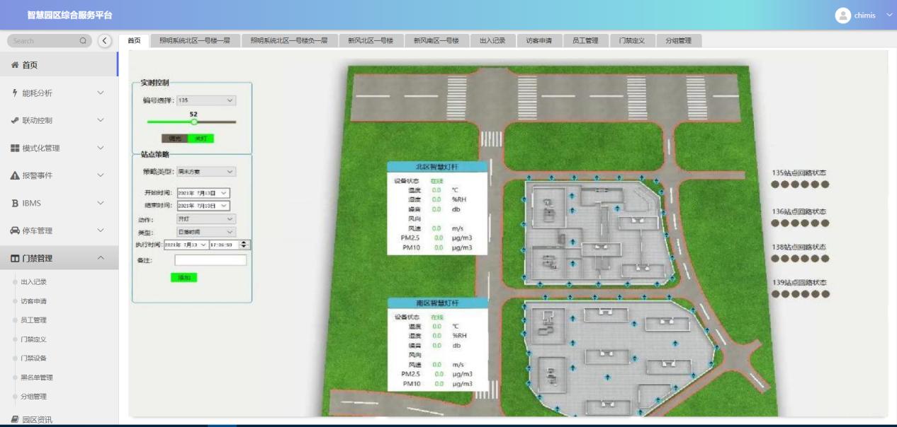This screenshot has width=897, height=427.
Task: Click the car icon for 停车管理
Action: (15, 230)
